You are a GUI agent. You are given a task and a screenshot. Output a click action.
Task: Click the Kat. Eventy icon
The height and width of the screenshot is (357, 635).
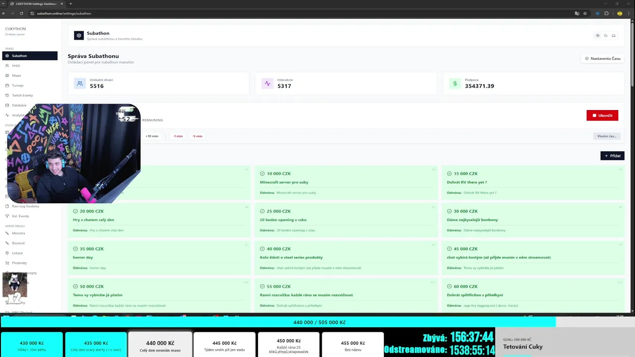7,216
